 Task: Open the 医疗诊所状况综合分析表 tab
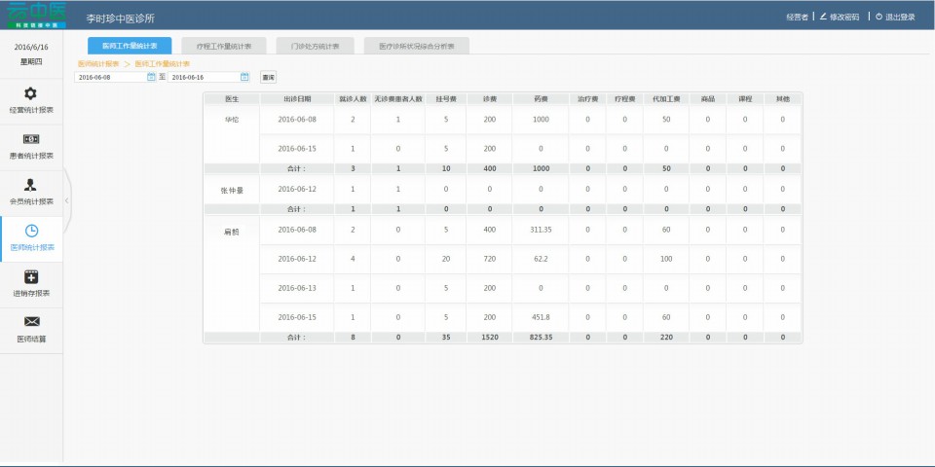click(x=416, y=46)
